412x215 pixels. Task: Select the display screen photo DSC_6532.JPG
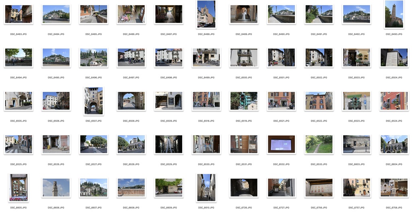281,144
